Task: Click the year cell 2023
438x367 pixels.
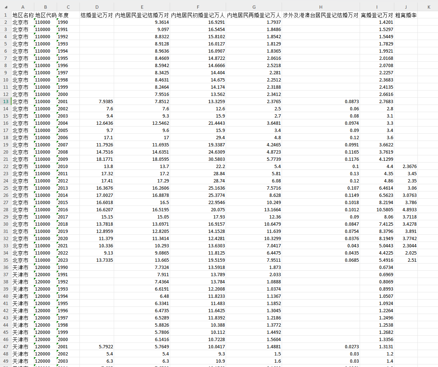Action: (68, 260)
